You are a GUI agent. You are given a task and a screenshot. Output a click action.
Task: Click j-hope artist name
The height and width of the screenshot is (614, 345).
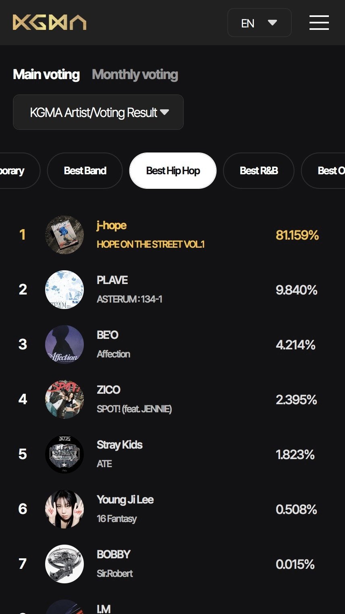(112, 225)
